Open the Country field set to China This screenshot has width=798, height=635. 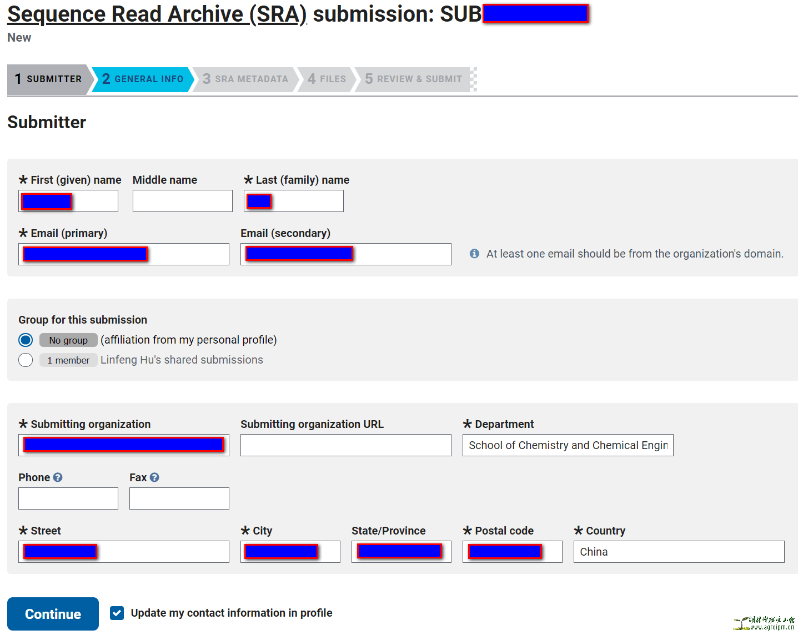(679, 552)
